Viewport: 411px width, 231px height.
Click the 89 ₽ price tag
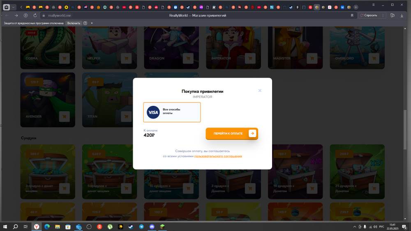click(x=96, y=82)
